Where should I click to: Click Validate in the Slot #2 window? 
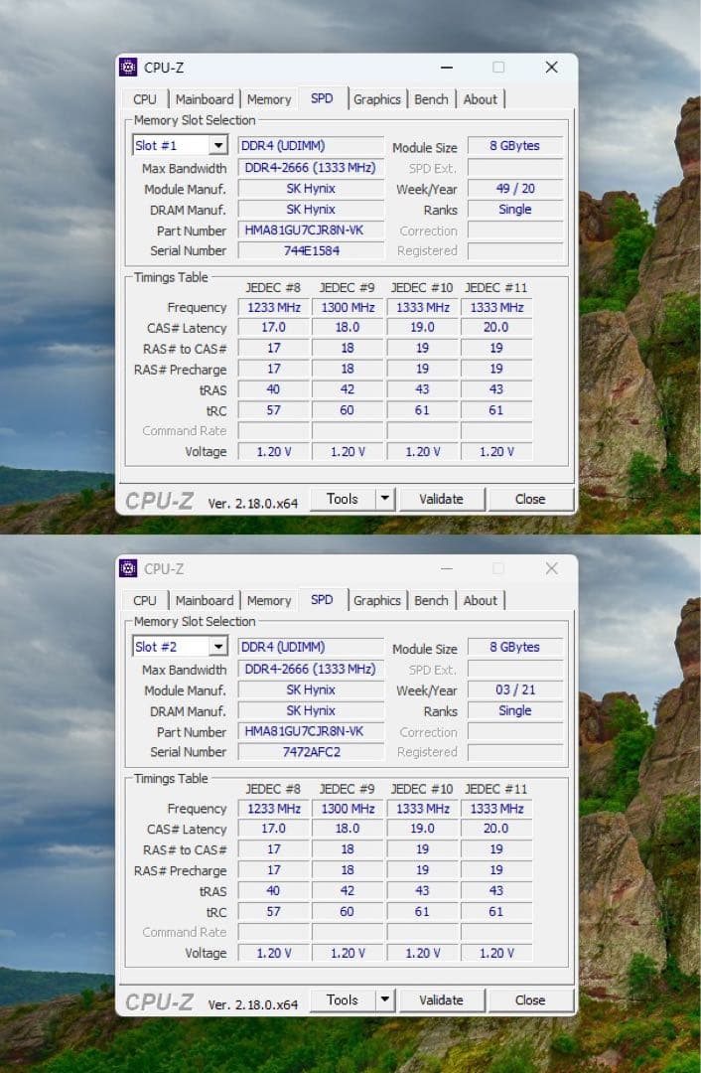point(441,999)
